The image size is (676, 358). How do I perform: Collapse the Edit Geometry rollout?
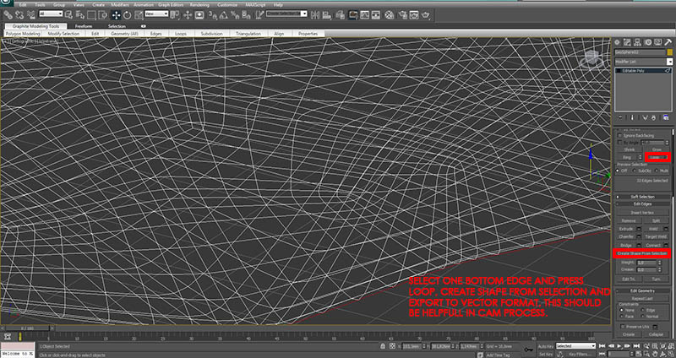(x=642, y=290)
